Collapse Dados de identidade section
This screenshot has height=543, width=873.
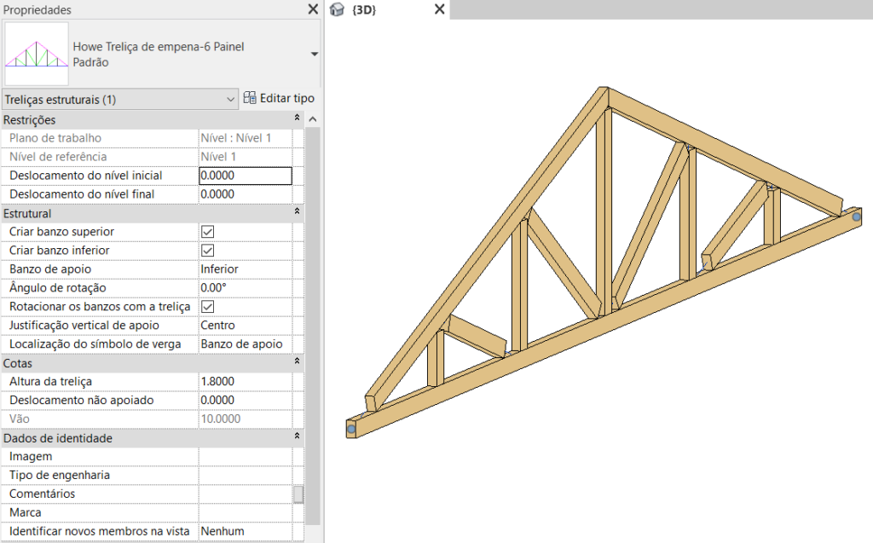297,436
